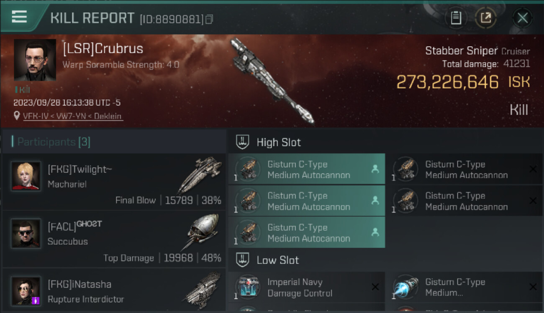Open the clipboard fitting icon
544x313 pixels.
pyautogui.click(x=456, y=18)
